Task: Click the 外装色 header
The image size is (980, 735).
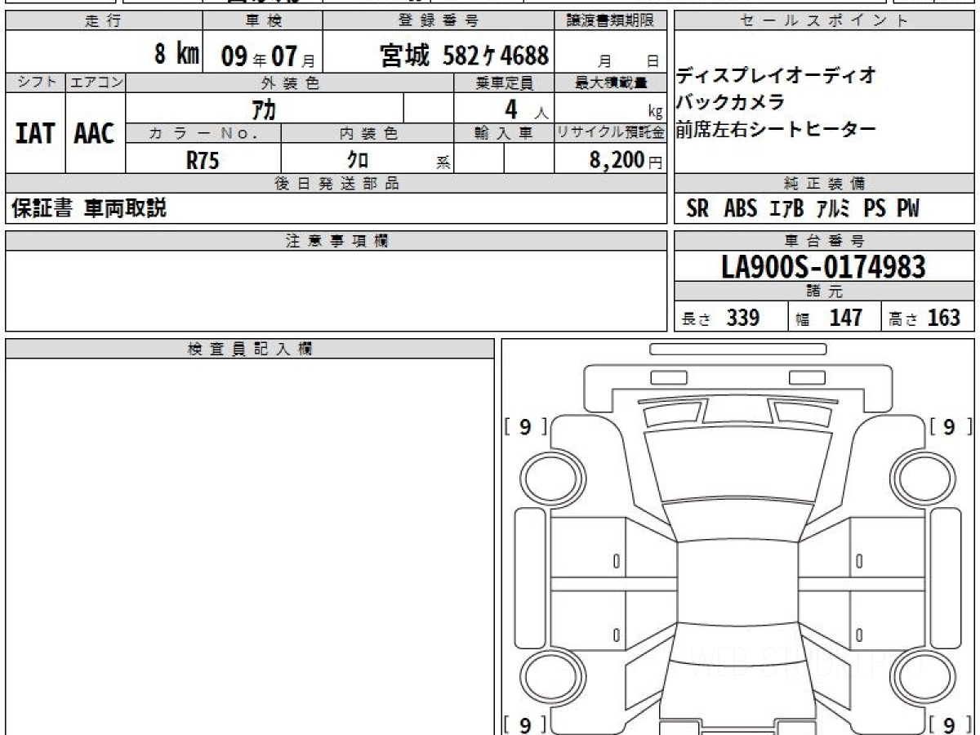Action: (x=290, y=82)
